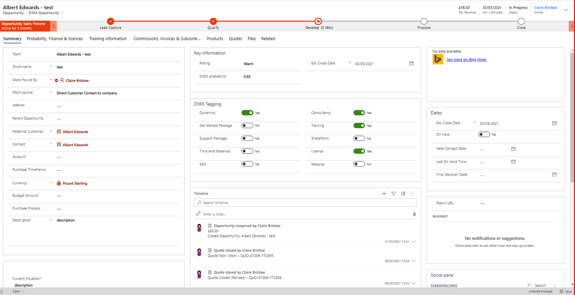Open the timeline filter funnel icon
The image size is (575, 295).
click(x=393, y=194)
